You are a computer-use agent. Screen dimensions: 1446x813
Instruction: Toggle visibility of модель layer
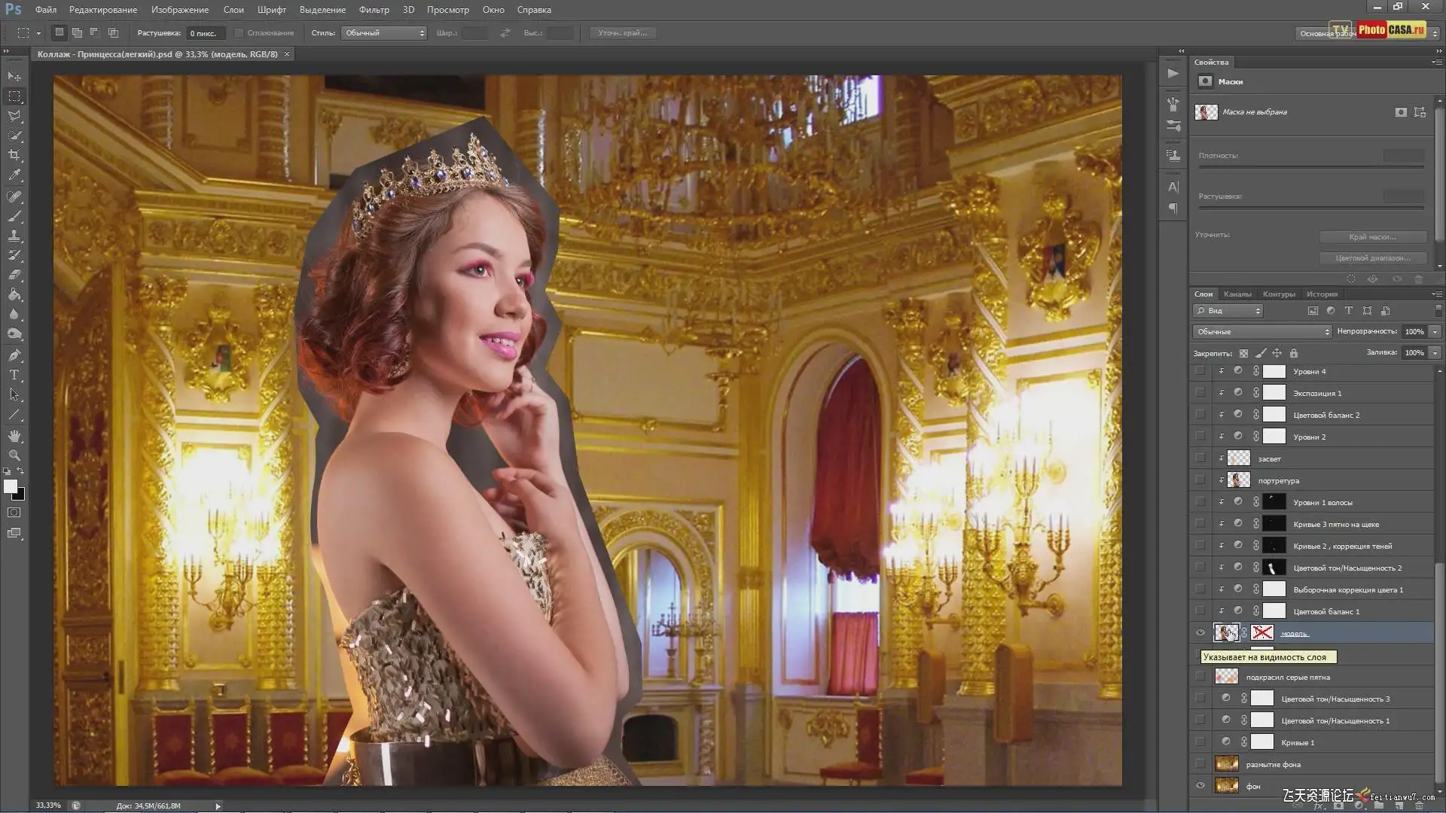tap(1200, 633)
